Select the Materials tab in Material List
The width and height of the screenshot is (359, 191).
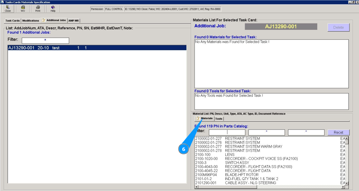204,118
